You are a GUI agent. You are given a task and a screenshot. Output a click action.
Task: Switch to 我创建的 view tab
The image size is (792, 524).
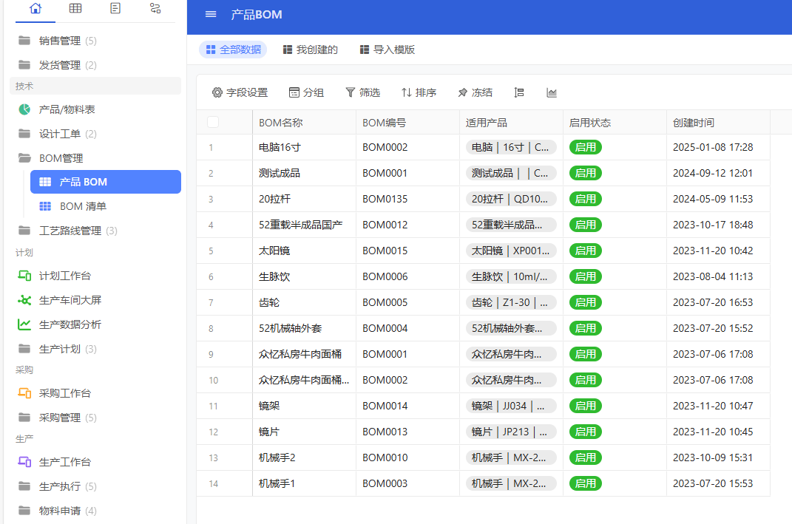[x=310, y=50]
